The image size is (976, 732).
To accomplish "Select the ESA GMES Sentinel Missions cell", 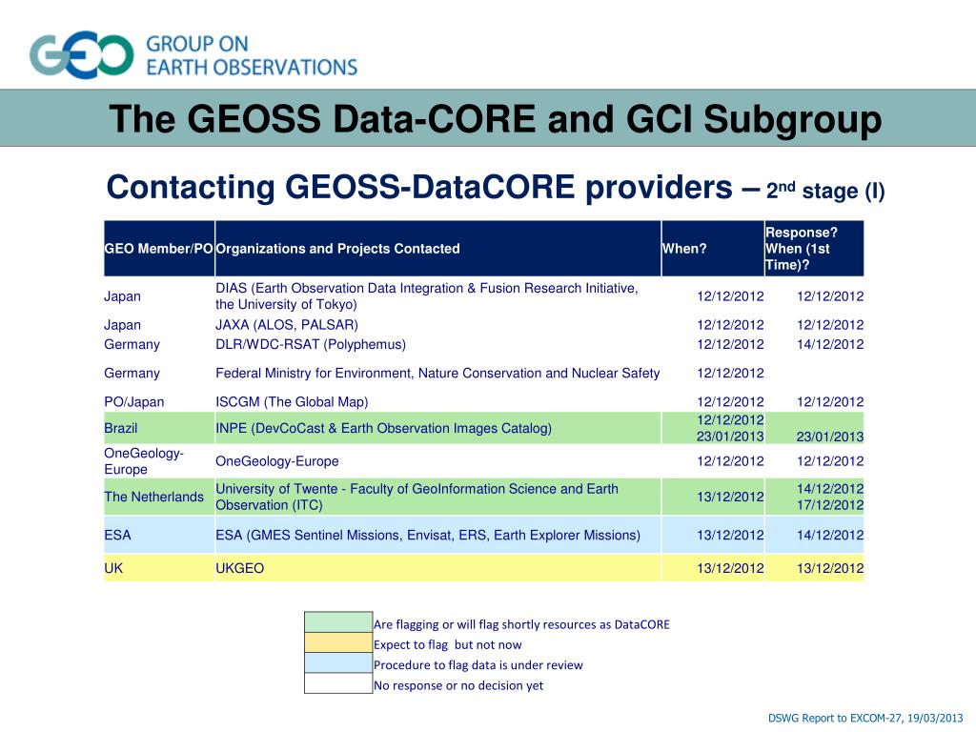I will click(437, 535).
